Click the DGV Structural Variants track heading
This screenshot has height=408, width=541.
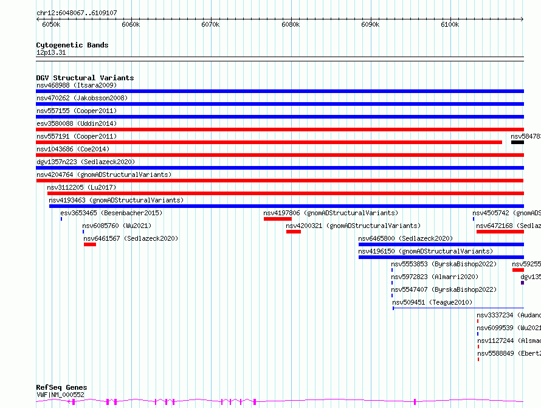tap(85, 78)
